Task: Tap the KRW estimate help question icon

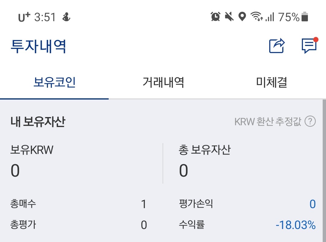Action: [310, 122]
